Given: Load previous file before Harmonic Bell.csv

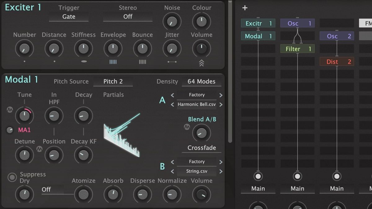Looking at the screenshot, I should [173, 105].
